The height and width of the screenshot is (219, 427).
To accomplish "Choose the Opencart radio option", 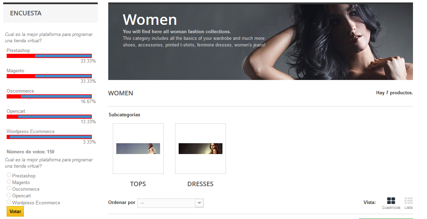I will (9, 195).
